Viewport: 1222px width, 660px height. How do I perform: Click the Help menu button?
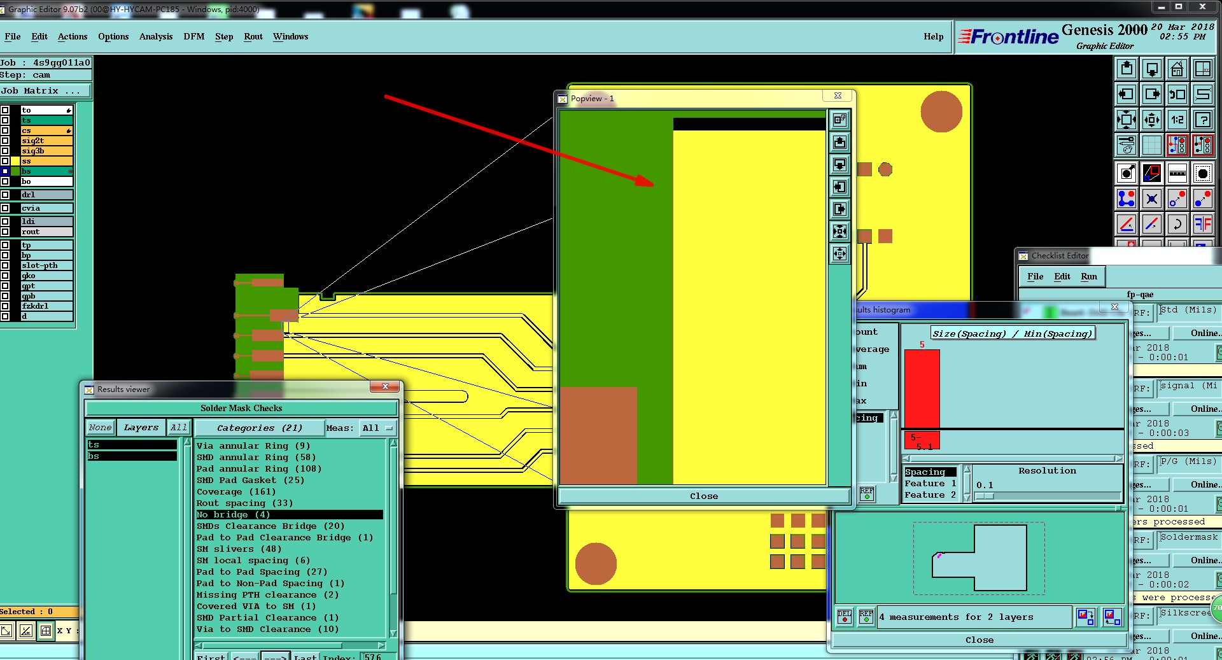click(933, 37)
